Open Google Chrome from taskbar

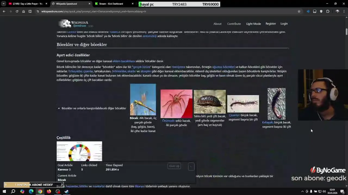[40, 191]
